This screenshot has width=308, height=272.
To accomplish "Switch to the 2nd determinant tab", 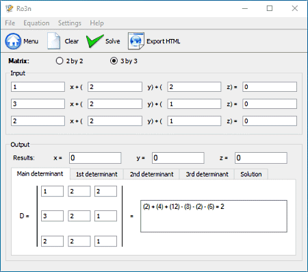I will click(x=152, y=174).
